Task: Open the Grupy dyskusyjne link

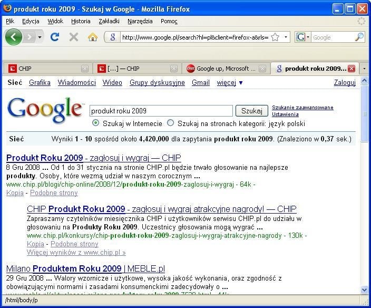Action: (157, 82)
